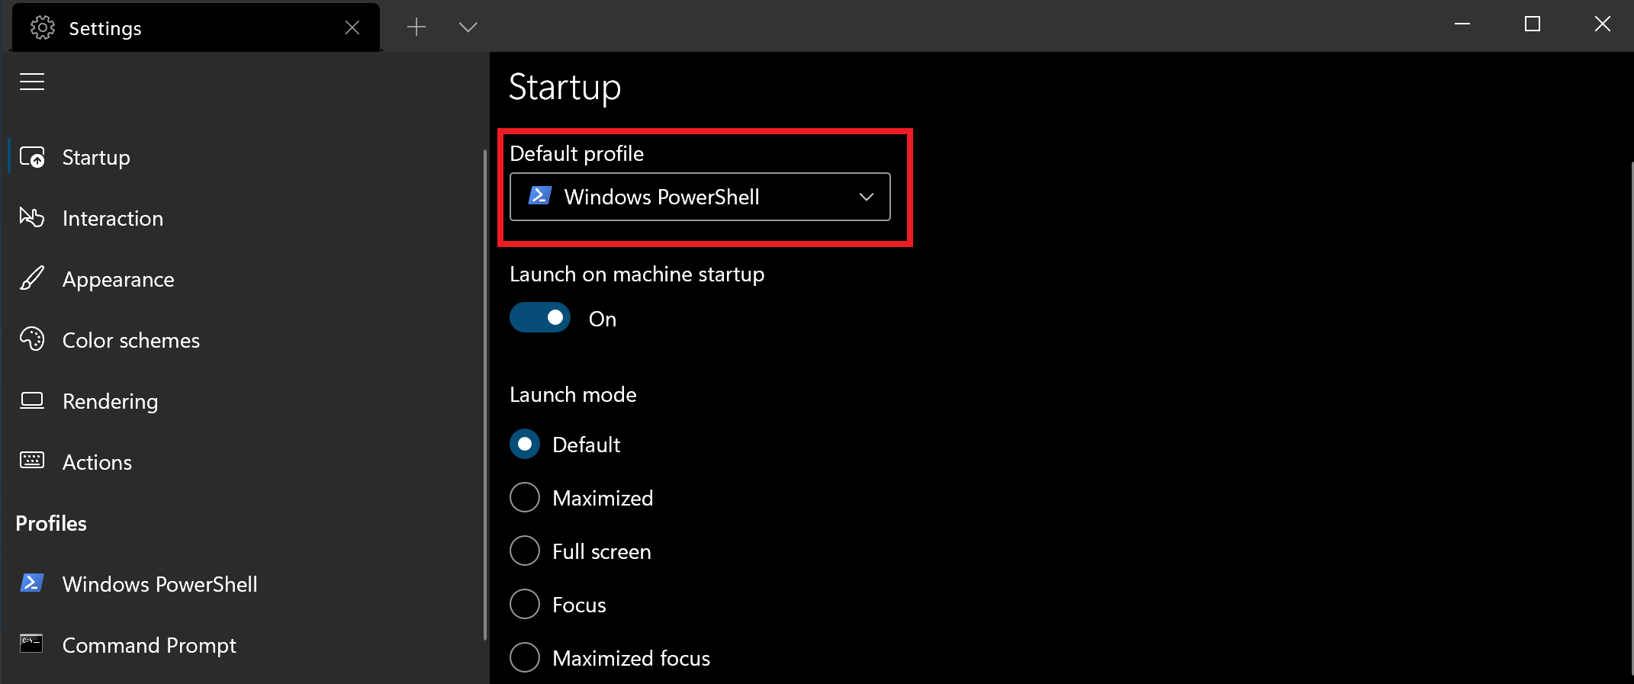Click the Launch on machine startup label
The image size is (1634, 684).
click(x=637, y=275)
